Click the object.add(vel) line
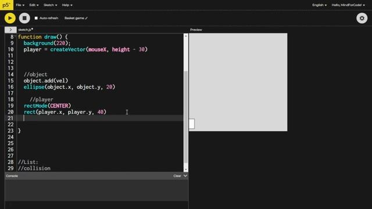This screenshot has height=209, width=372. (46, 81)
